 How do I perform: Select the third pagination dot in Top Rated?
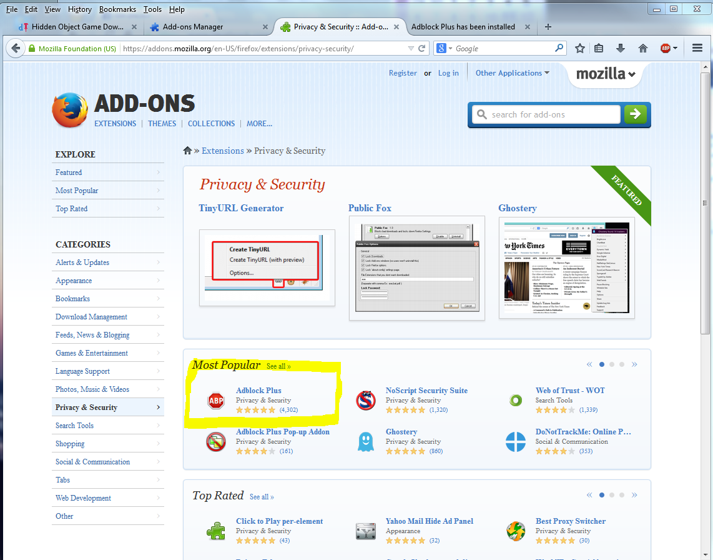622,495
